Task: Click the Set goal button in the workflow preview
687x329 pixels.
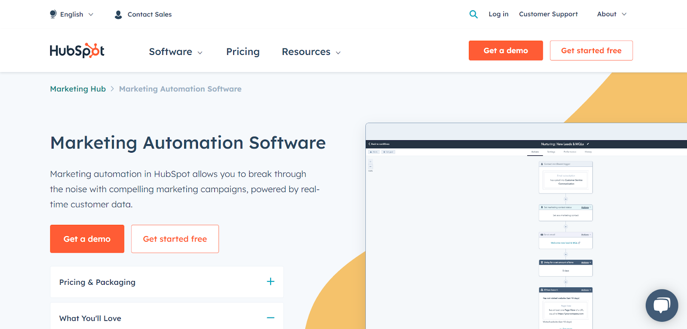Action: pyautogui.click(x=388, y=152)
